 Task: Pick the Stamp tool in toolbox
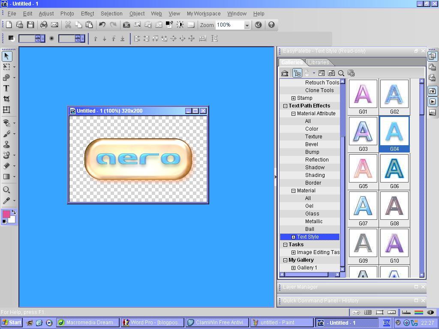(x=6, y=145)
